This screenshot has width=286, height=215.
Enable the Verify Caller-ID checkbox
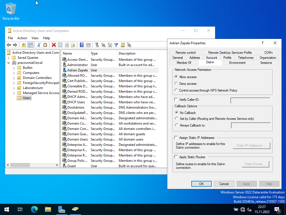tap(176, 99)
